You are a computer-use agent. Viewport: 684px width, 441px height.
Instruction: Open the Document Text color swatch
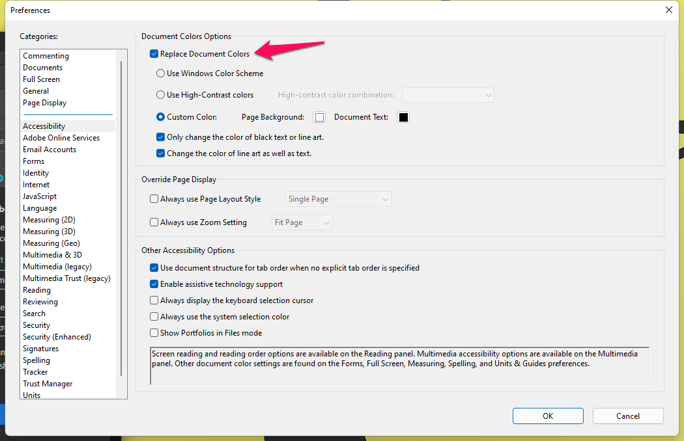point(403,117)
